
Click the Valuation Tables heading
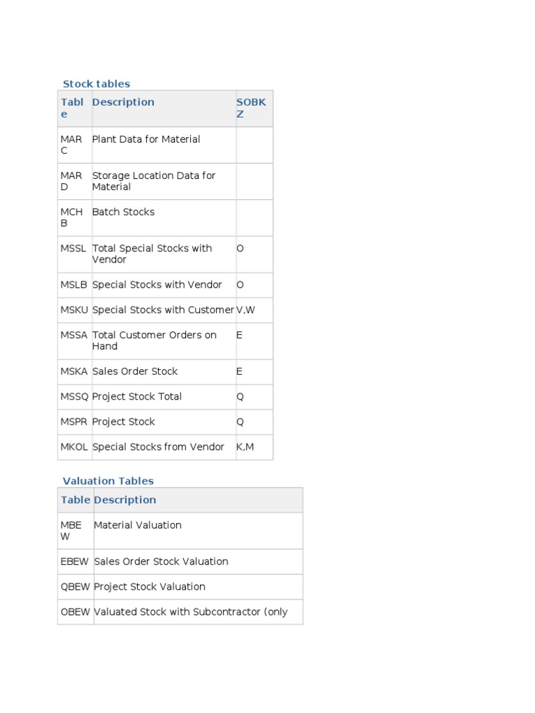pyautogui.click(x=108, y=480)
